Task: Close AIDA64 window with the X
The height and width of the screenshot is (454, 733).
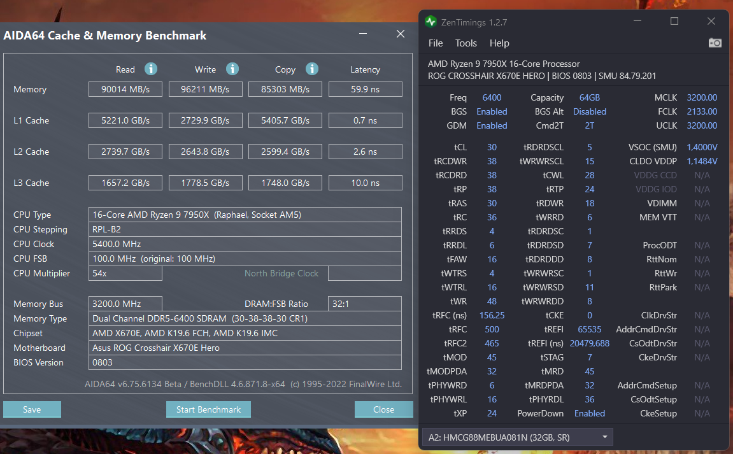Action: point(400,34)
